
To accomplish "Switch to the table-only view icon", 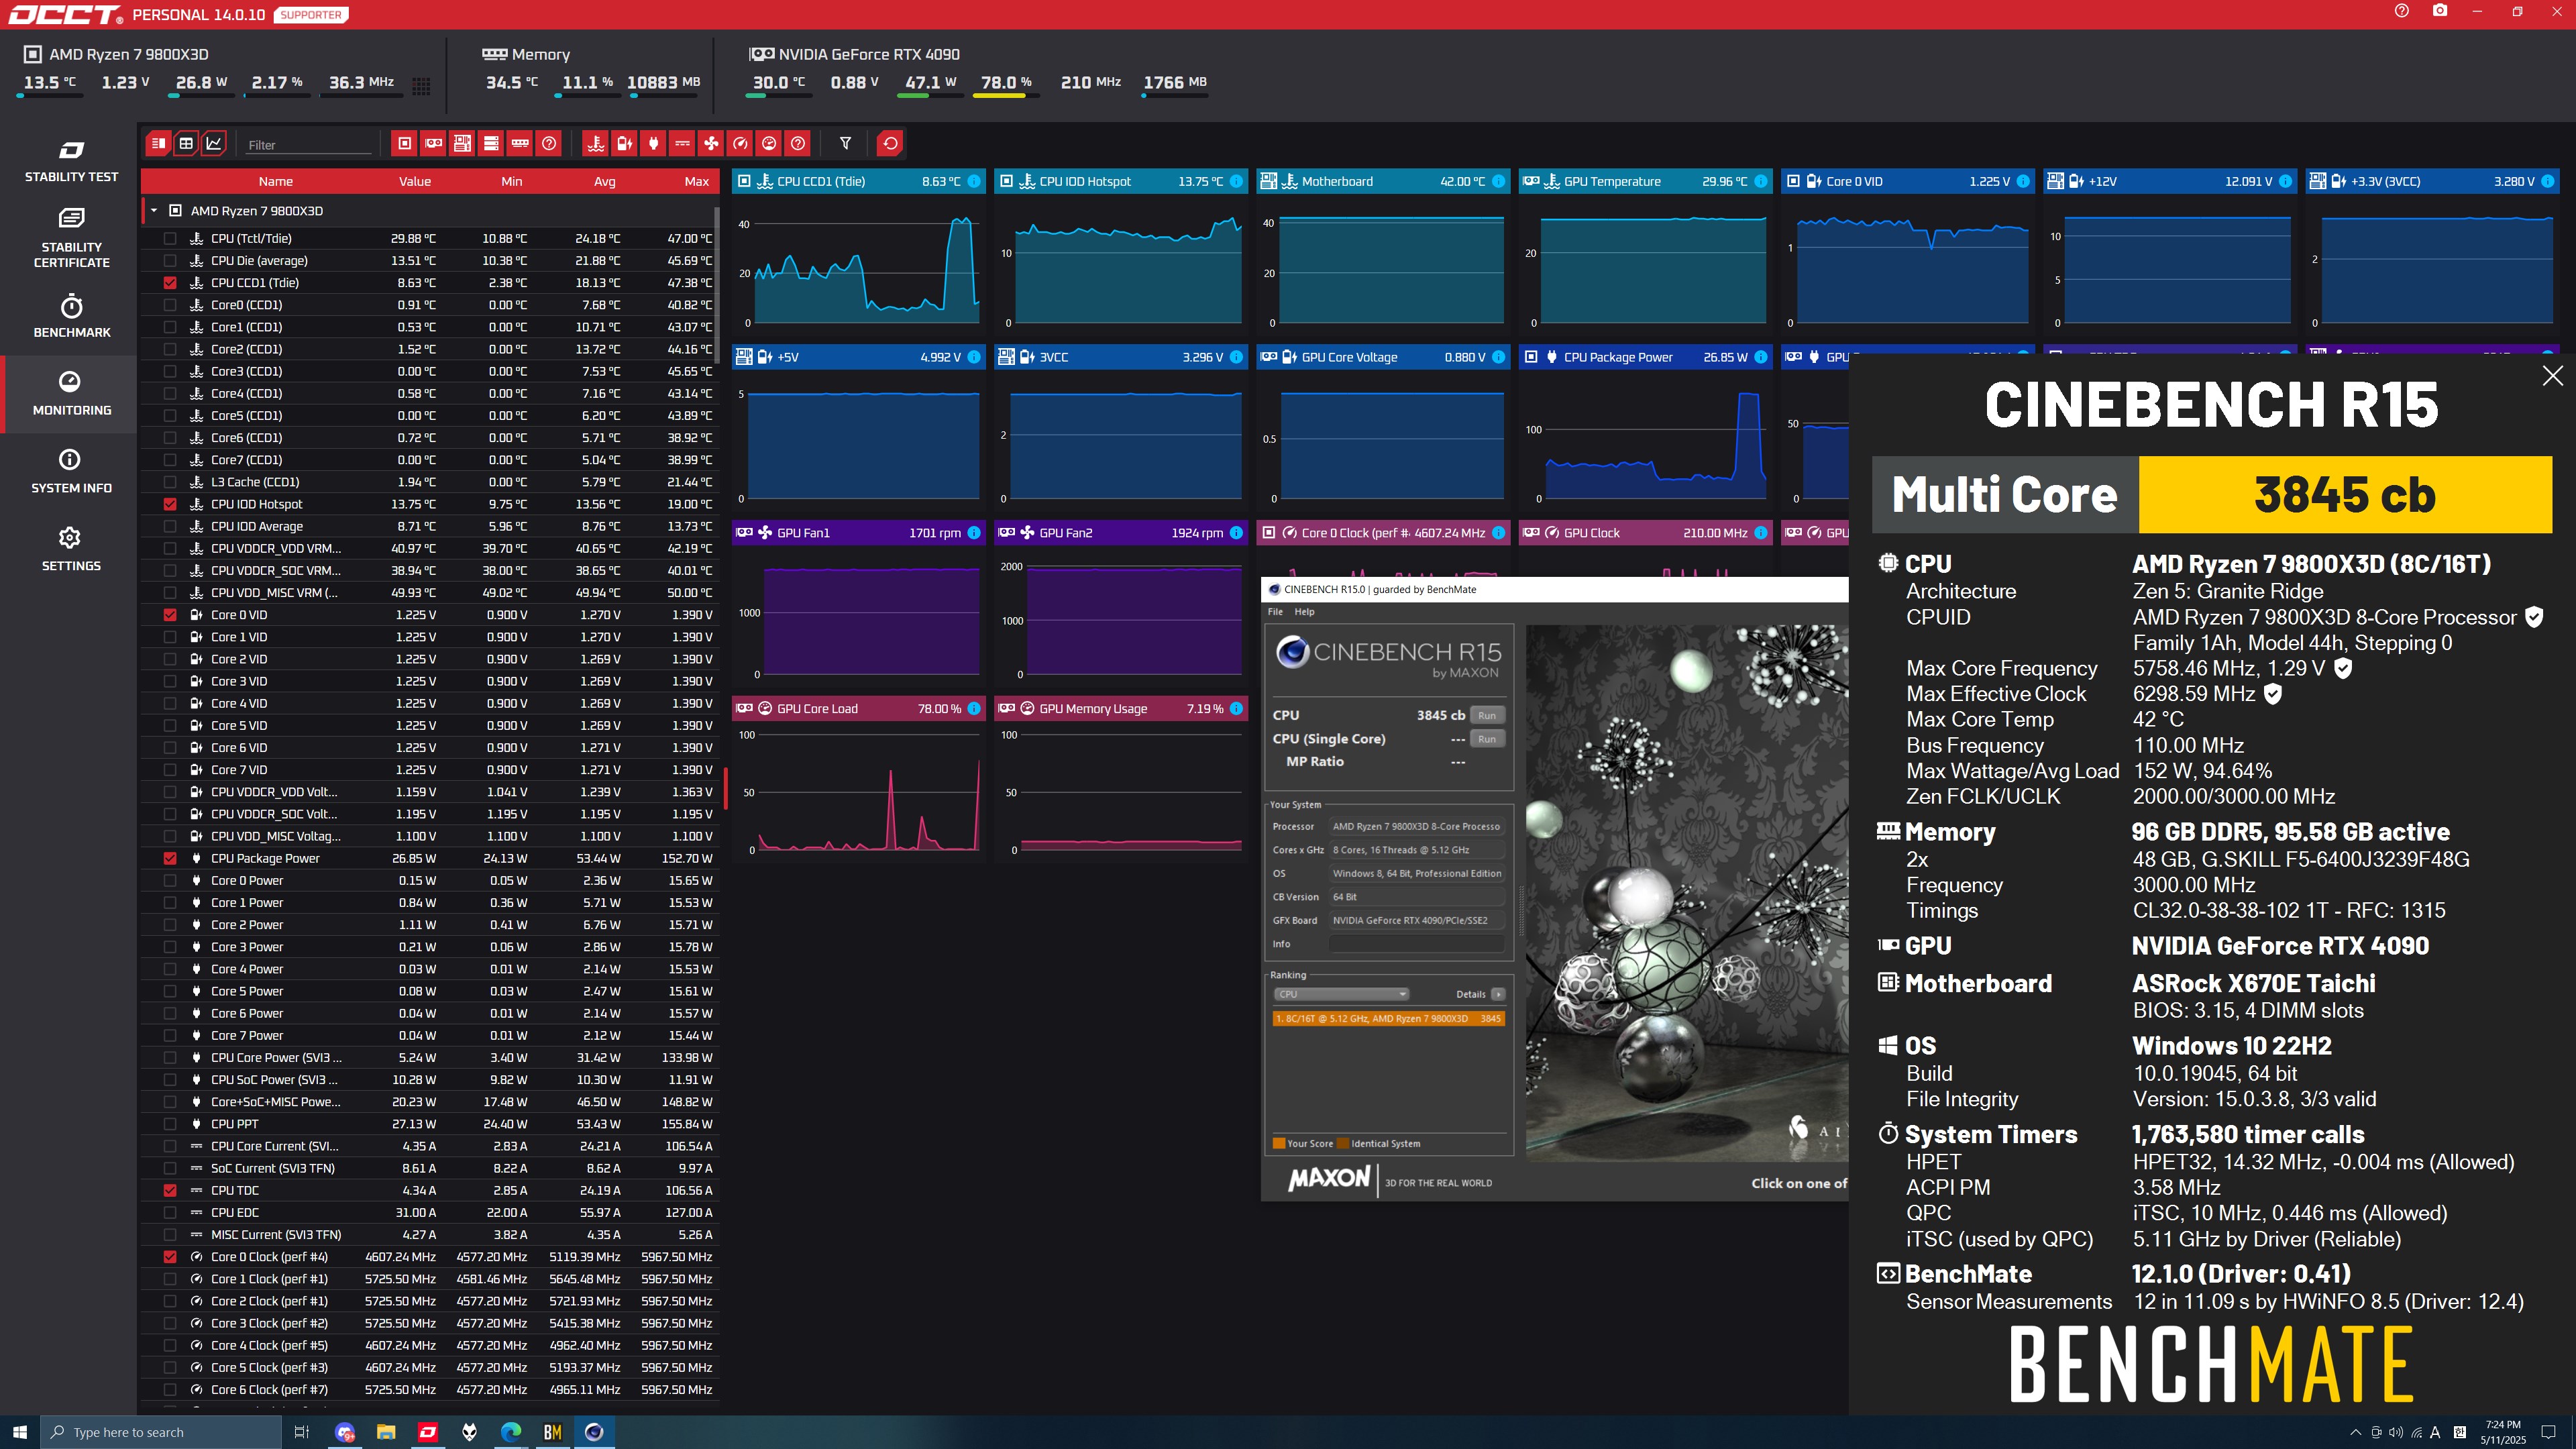I will pyautogui.click(x=186, y=143).
